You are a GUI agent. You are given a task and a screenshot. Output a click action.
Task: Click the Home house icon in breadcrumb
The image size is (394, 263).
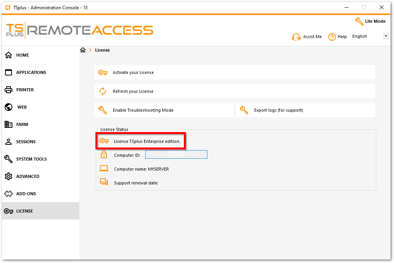[83, 50]
